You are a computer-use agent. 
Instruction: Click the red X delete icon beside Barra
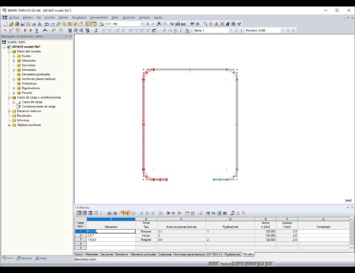pos(187,30)
